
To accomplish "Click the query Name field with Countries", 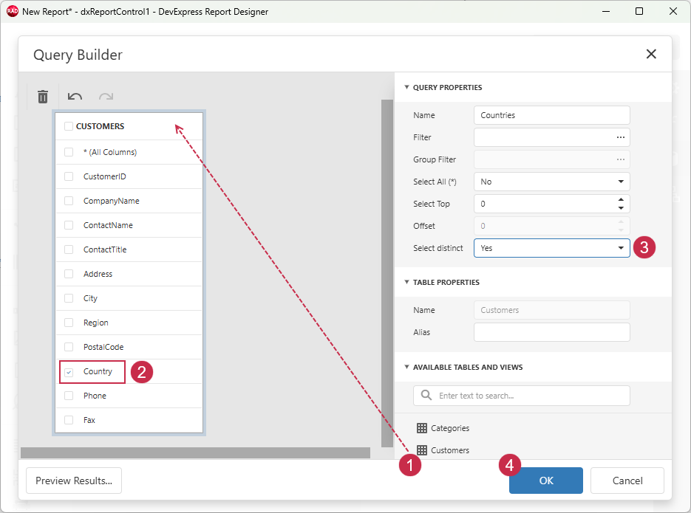I will (x=552, y=115).
